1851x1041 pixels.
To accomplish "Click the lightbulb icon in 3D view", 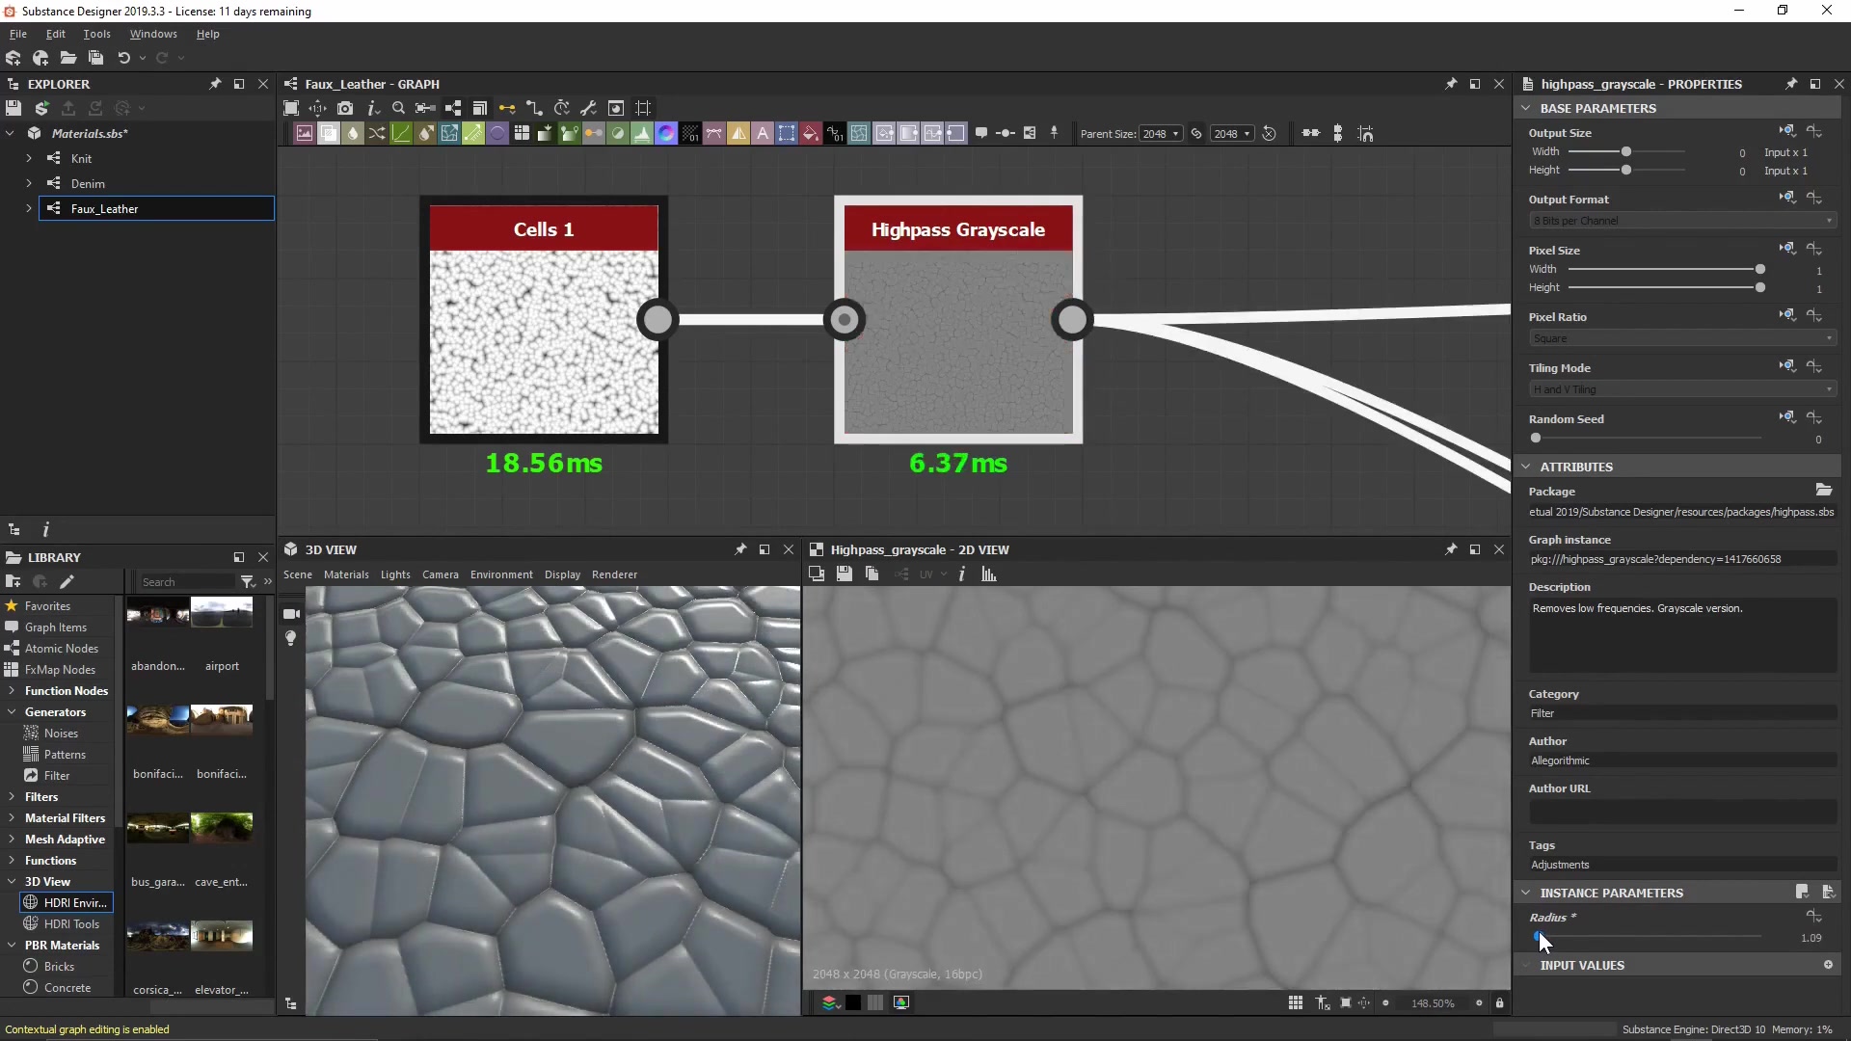I will [x=291, y=638].
